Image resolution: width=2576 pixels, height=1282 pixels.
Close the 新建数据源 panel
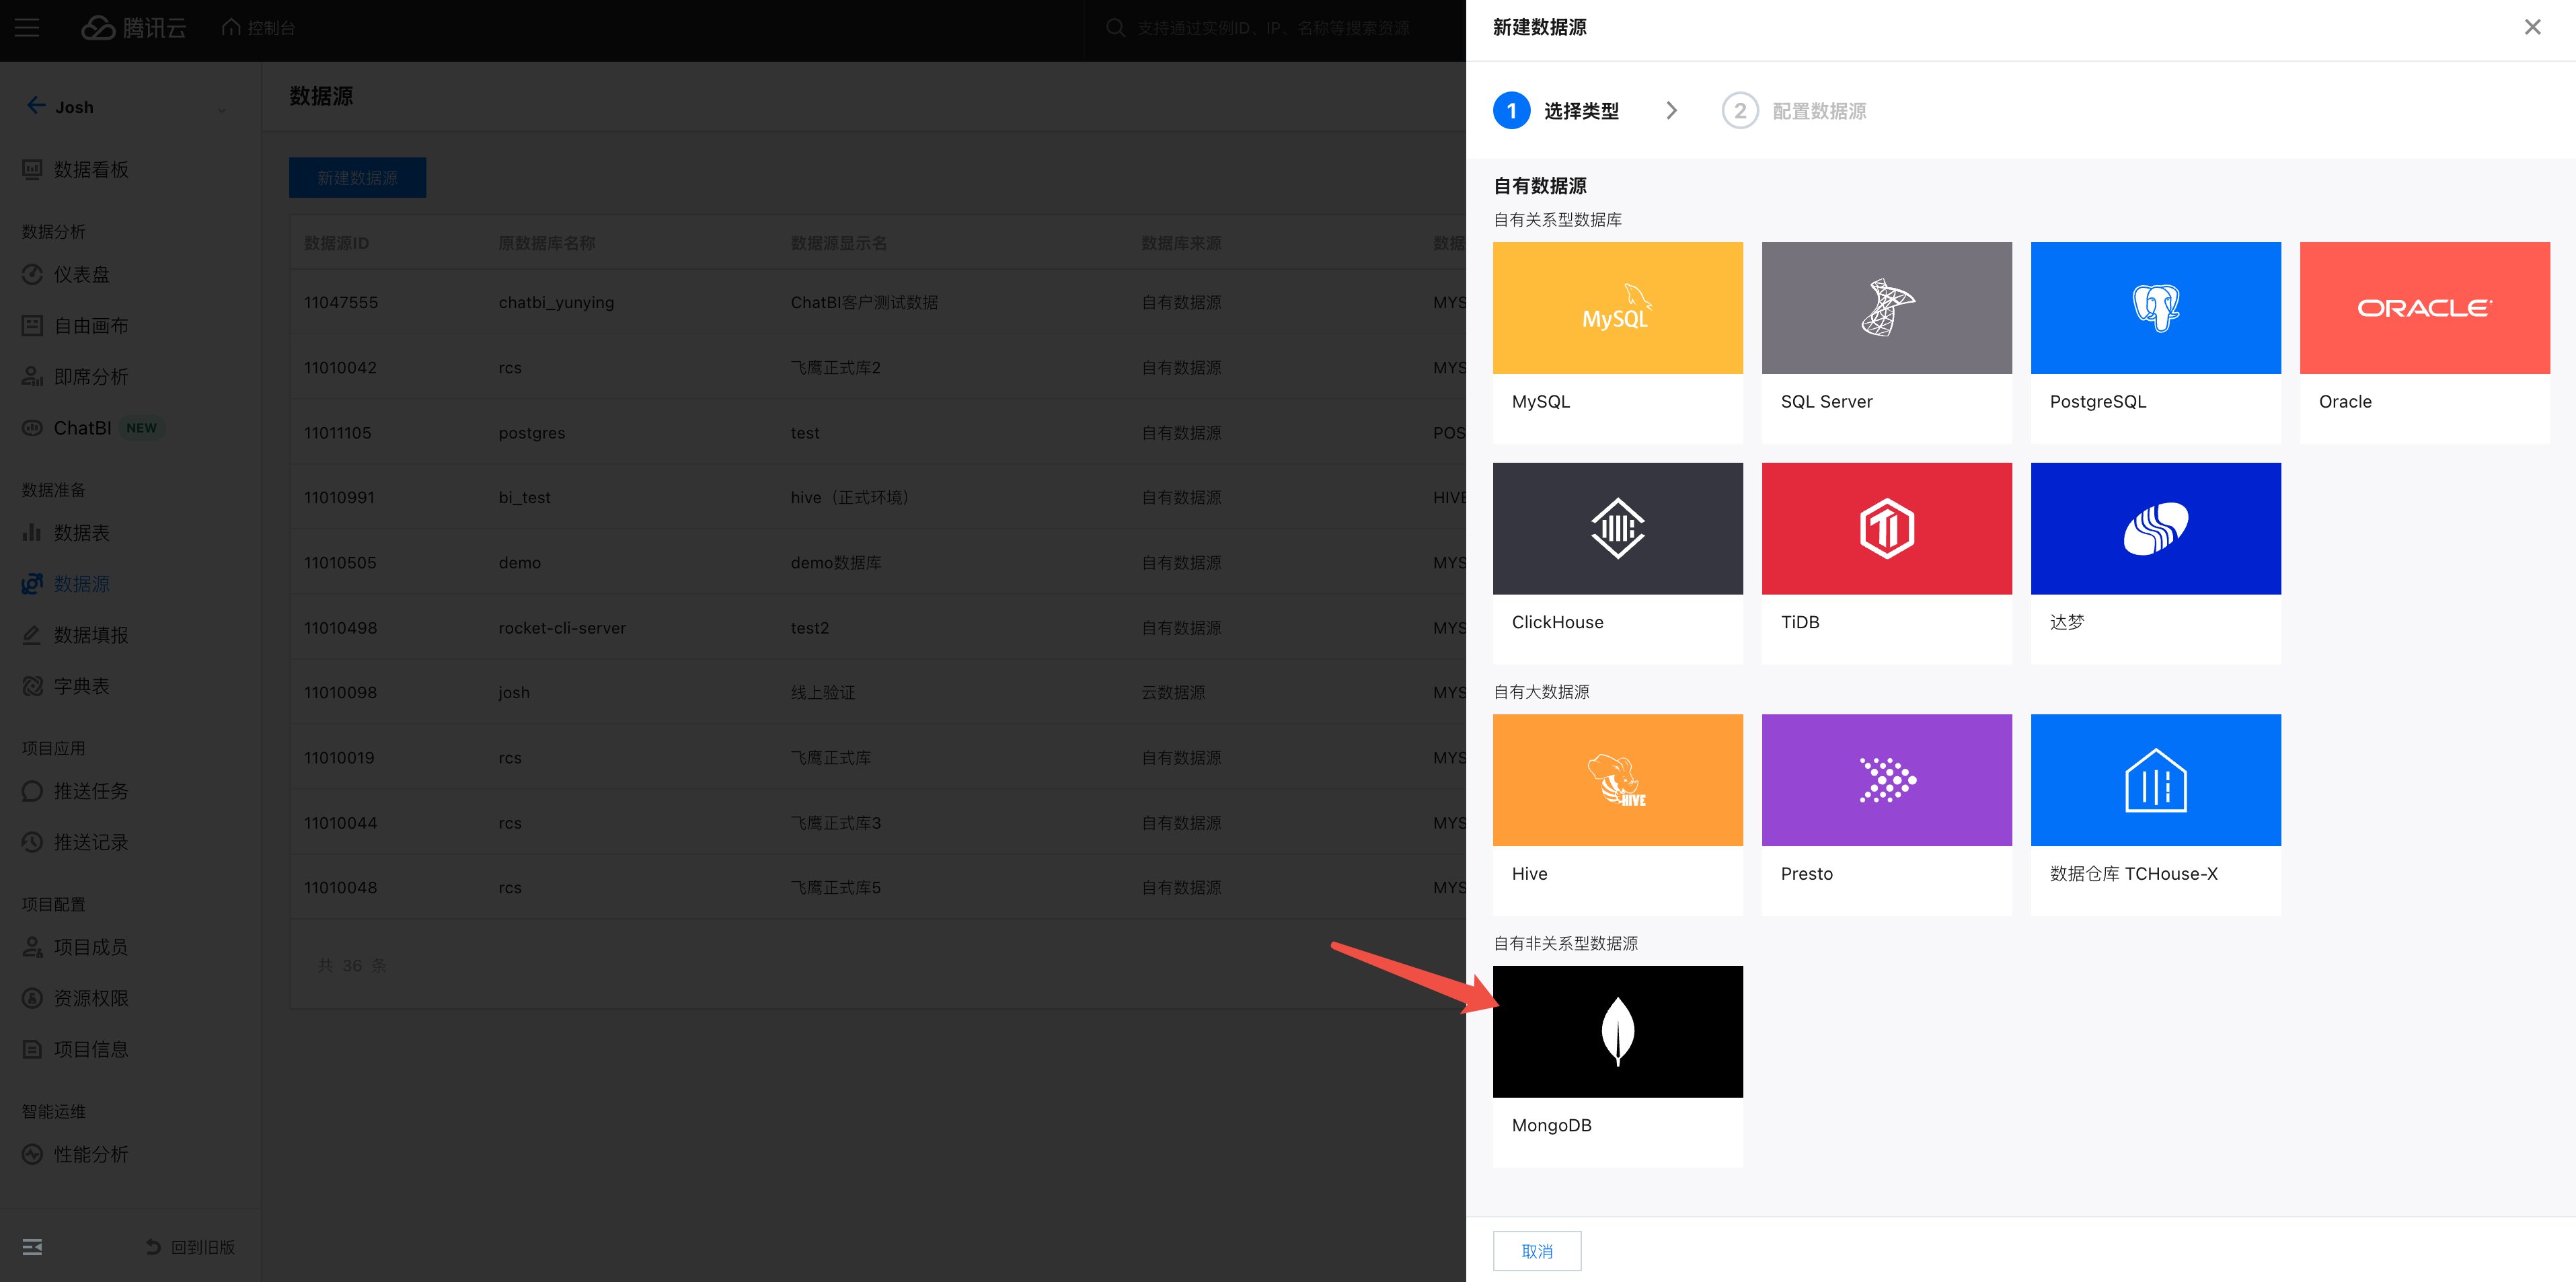pyautogui.click(x=2532, y=28)
